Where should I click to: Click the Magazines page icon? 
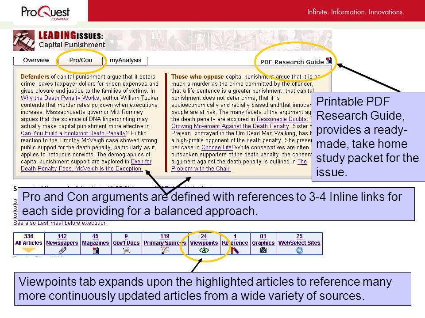96,251
